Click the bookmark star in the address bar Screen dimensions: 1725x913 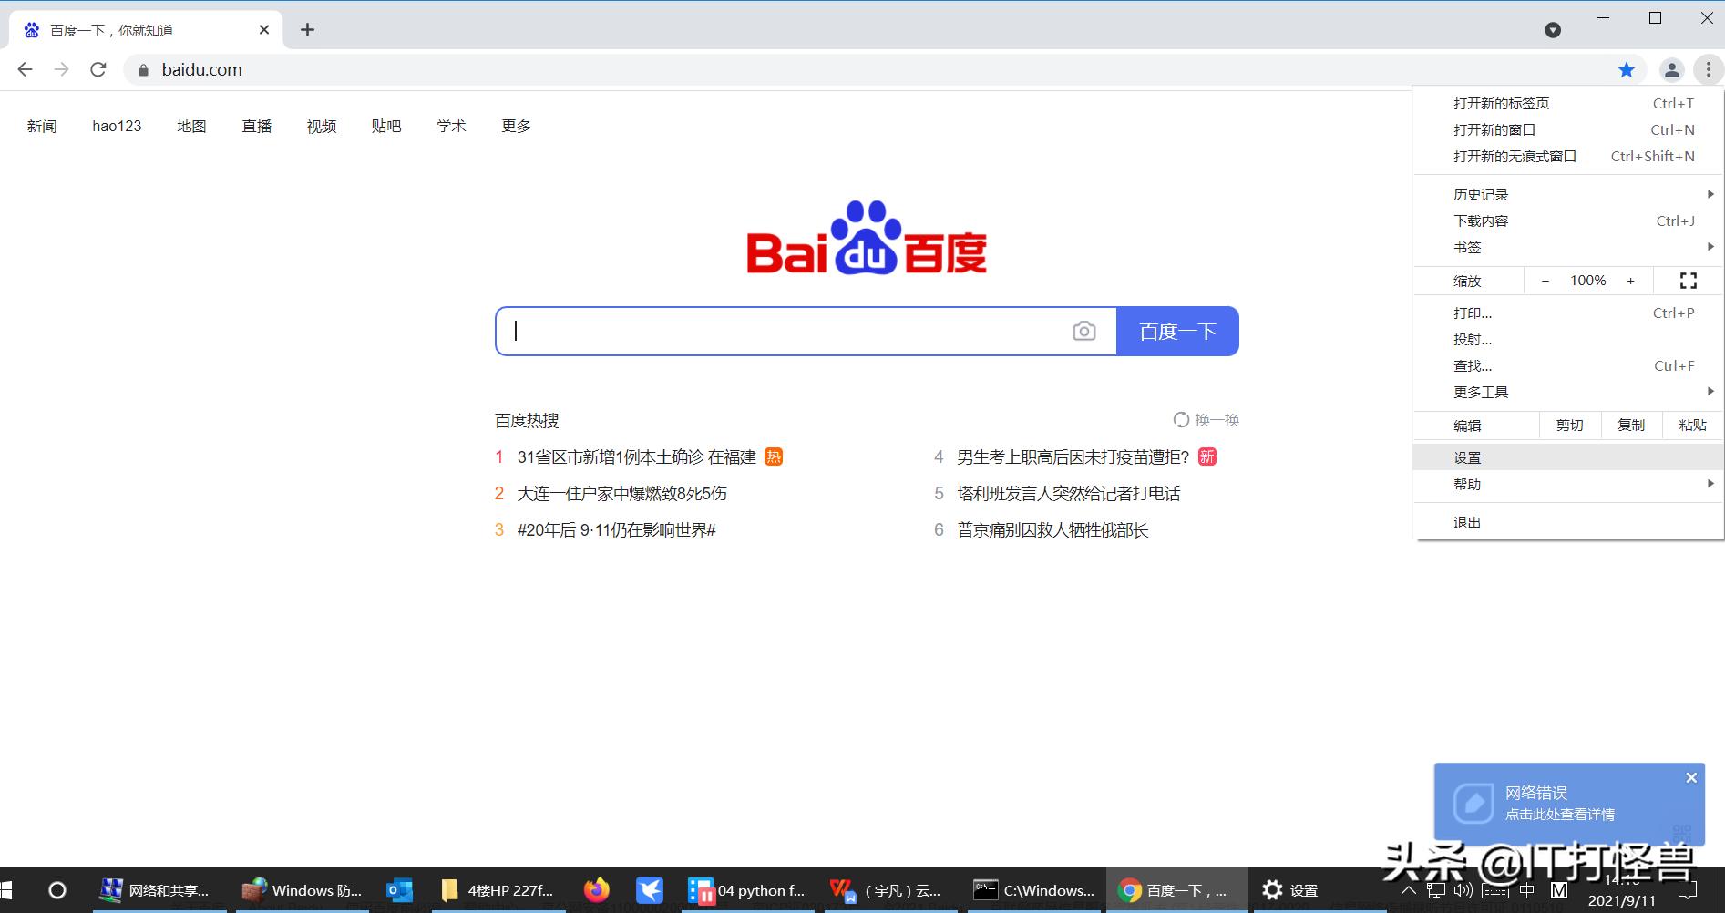tap(1626, 69)
